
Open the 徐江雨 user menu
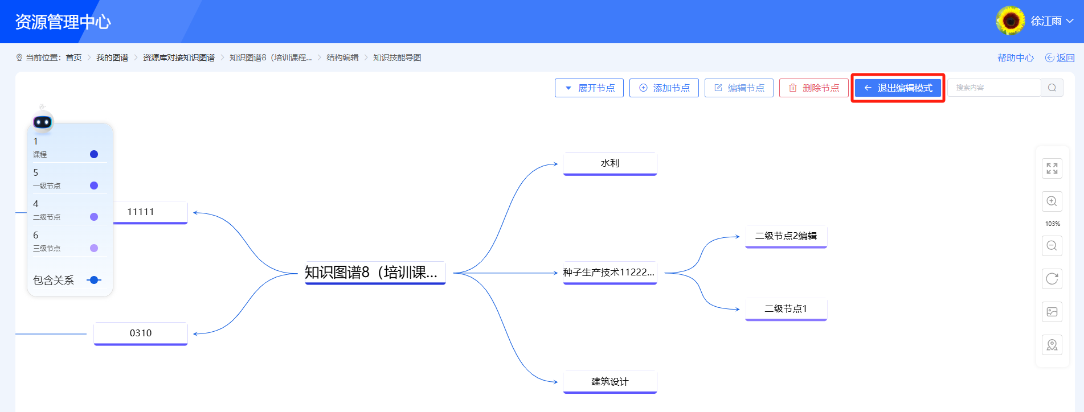click(1052, 21)
